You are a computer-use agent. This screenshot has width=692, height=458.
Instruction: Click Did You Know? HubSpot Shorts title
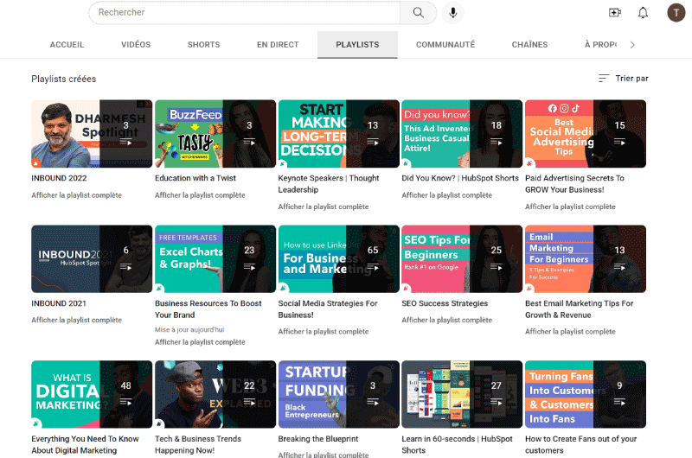[x=460, y=178]
